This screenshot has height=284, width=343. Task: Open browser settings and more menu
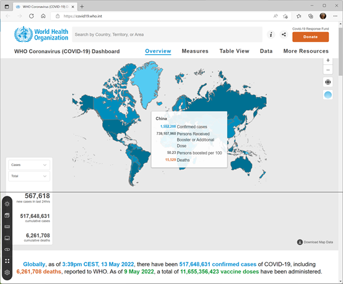click(335, 16)
